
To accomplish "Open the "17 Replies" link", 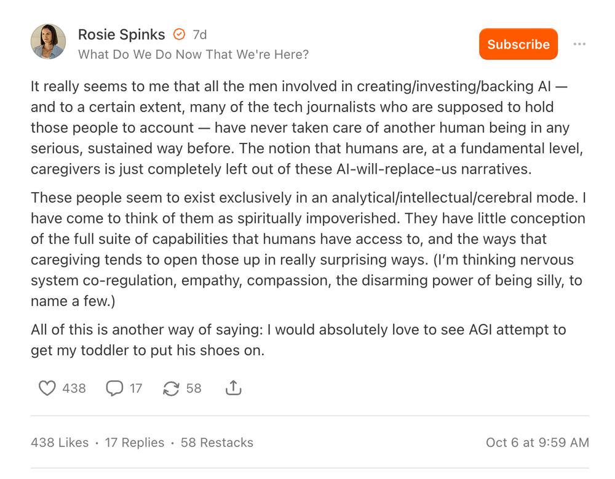I will (x=134, y=443).
